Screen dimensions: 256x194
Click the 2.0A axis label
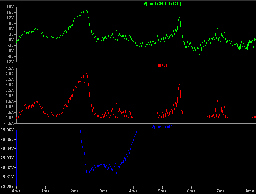pyautogui.click(x=9, y=96)
